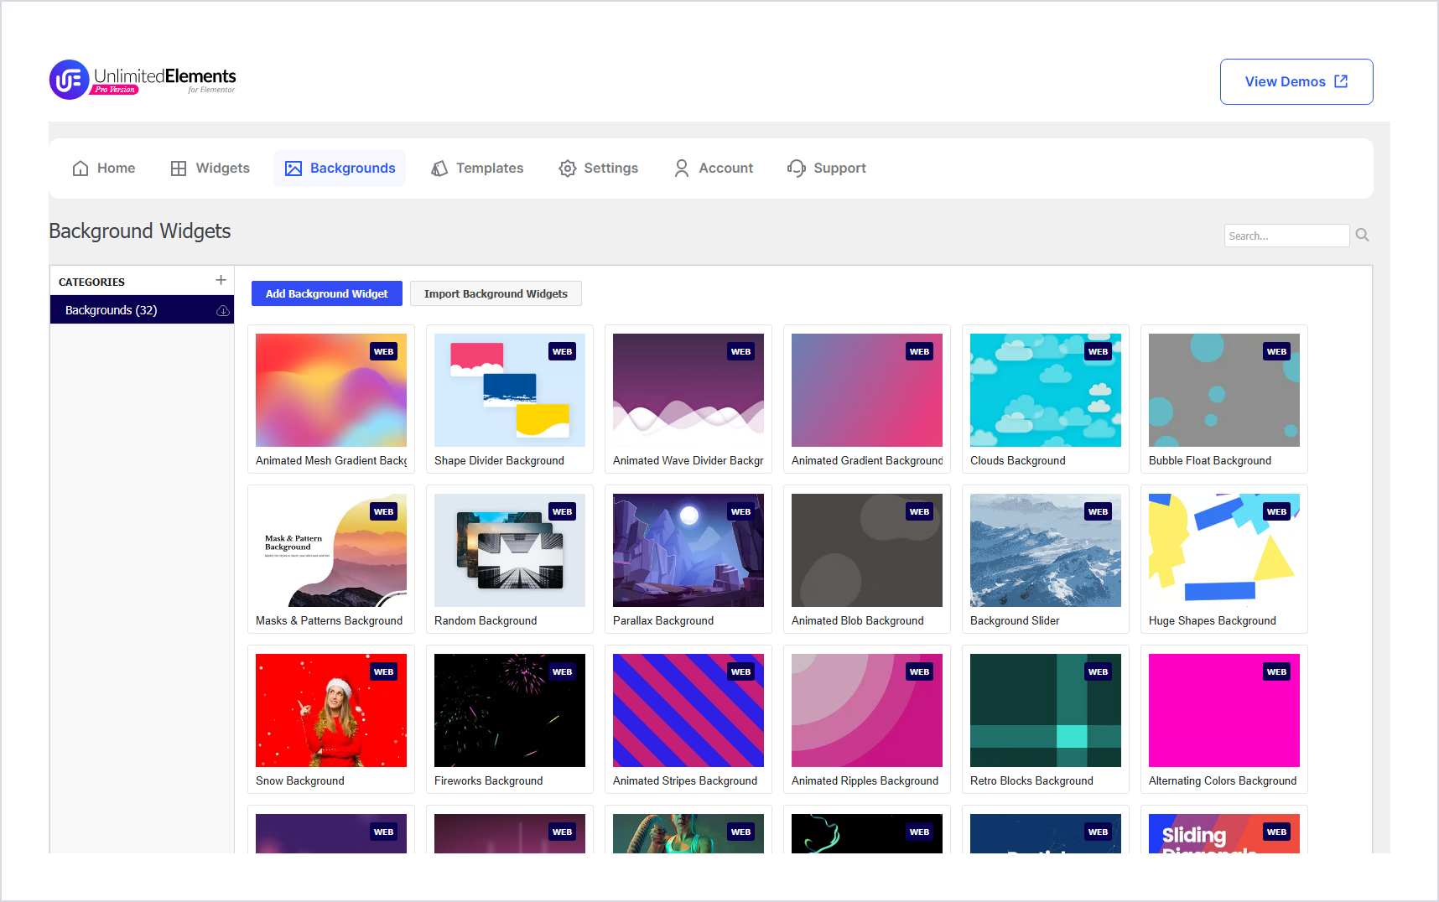
Task: Open Huge Shapes Background thumbnail
Action: [1224, 551]
